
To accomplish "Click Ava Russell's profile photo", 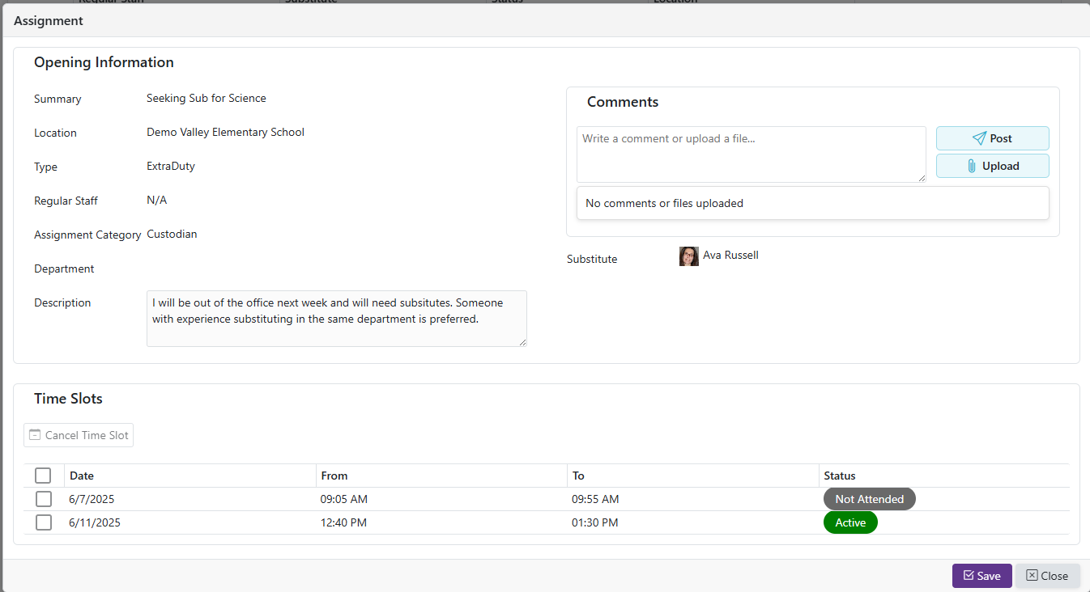I will 689,256.
